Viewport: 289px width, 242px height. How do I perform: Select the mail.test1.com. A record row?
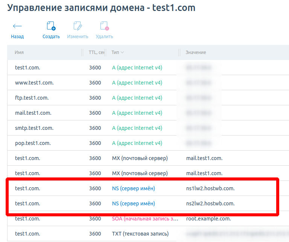pyautogui.click(x=33, y=113)
